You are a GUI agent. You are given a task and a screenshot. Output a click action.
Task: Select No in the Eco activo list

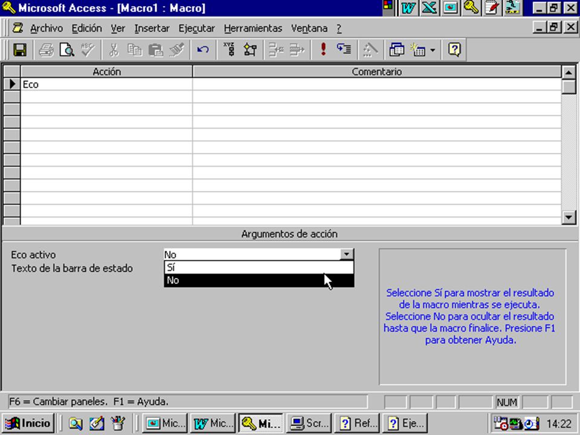[259, 280]
